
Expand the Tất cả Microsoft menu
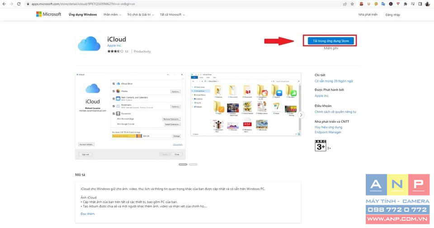coord(172,14)
